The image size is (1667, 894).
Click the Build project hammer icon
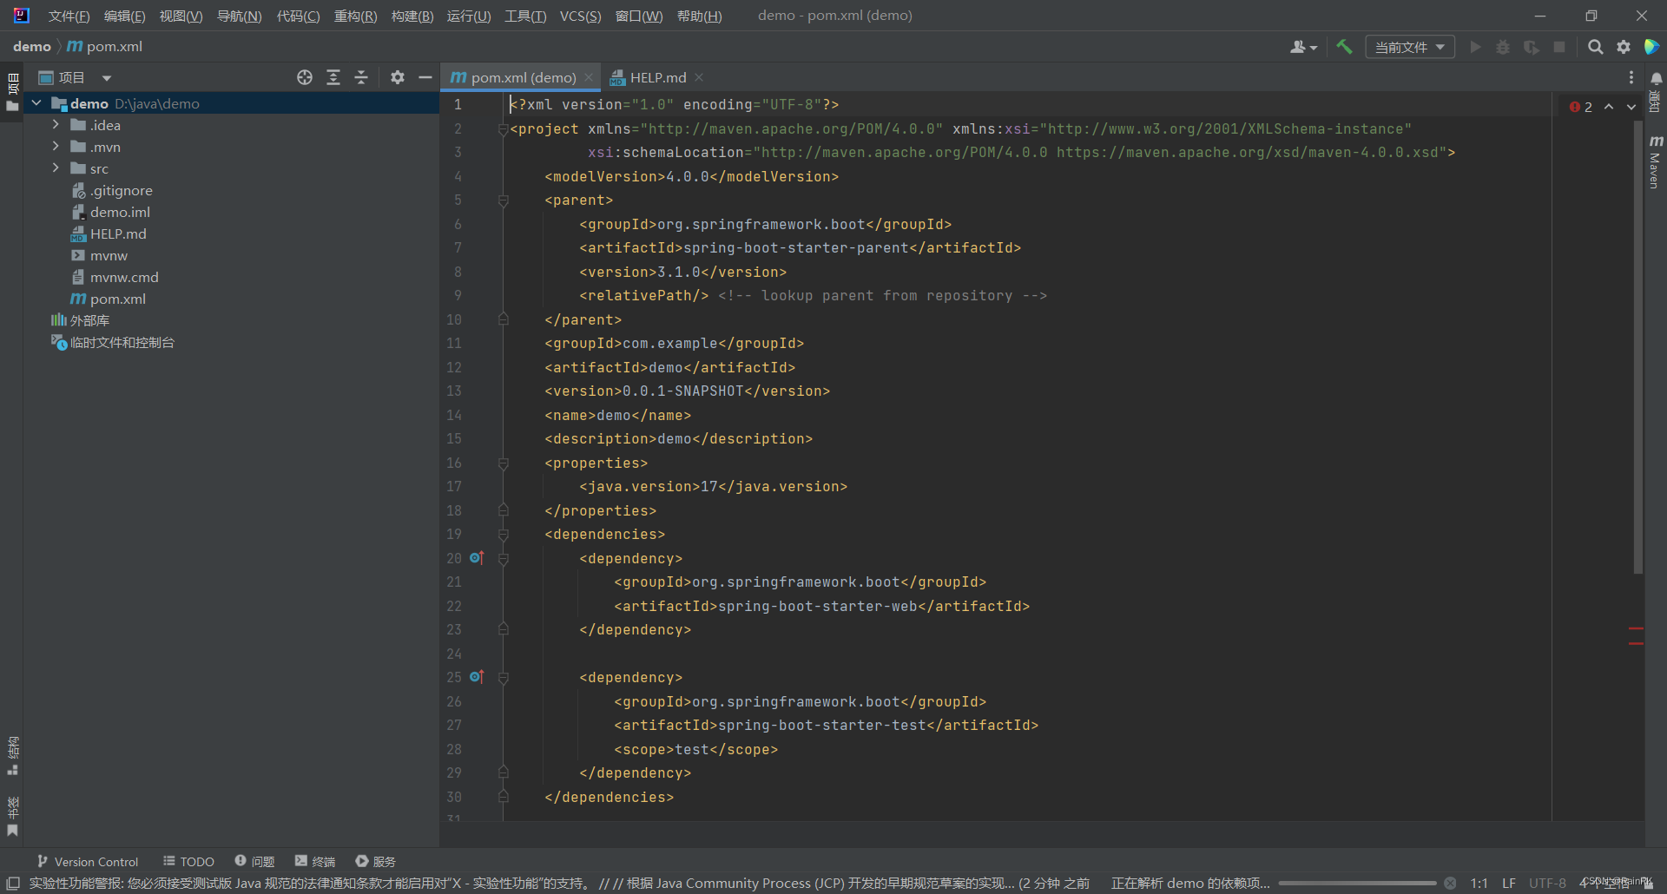[x=1344, y=47]
